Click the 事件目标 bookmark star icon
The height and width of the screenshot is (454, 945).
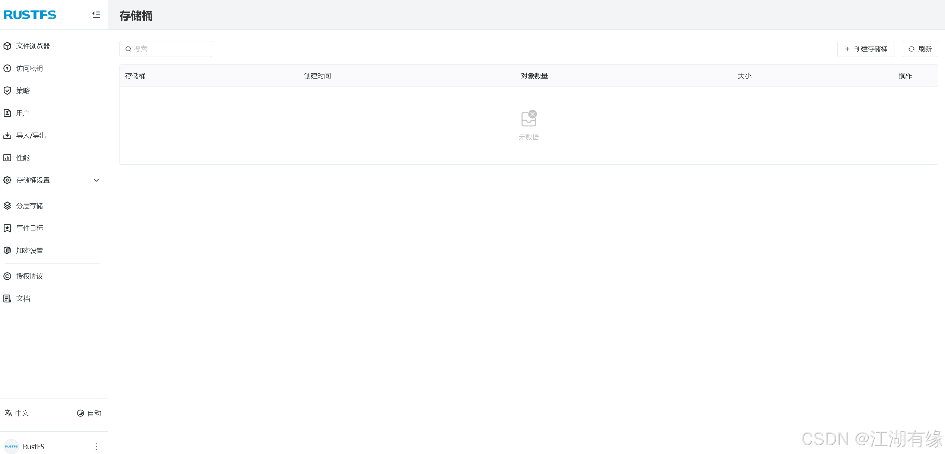coord(7,228)
